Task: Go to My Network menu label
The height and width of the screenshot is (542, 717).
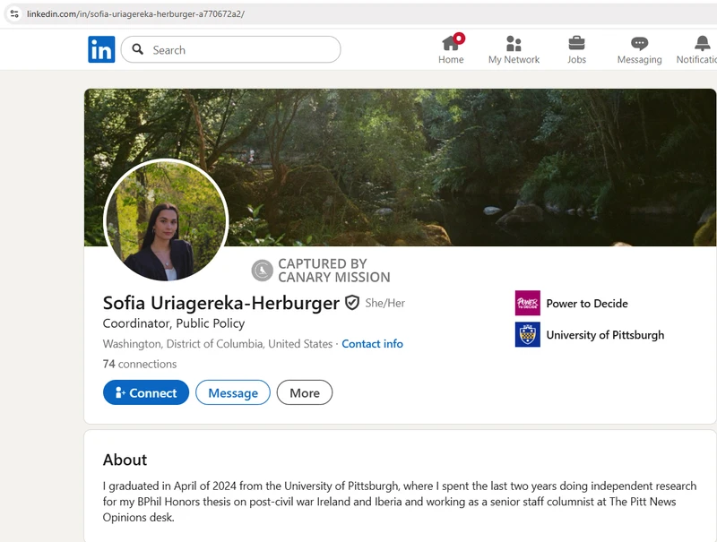Action: [x=514, y=59]
